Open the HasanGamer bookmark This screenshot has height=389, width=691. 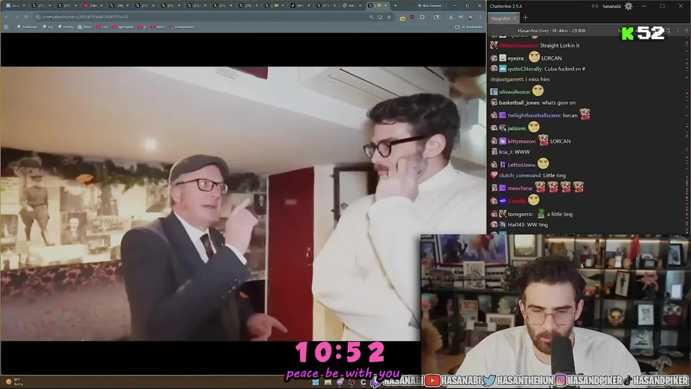point(181,27)
